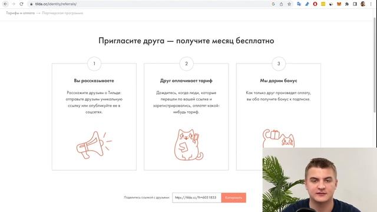Click the black and white round extension icon
The width and height of the screenshot is (377, 212).
[331, 4]
